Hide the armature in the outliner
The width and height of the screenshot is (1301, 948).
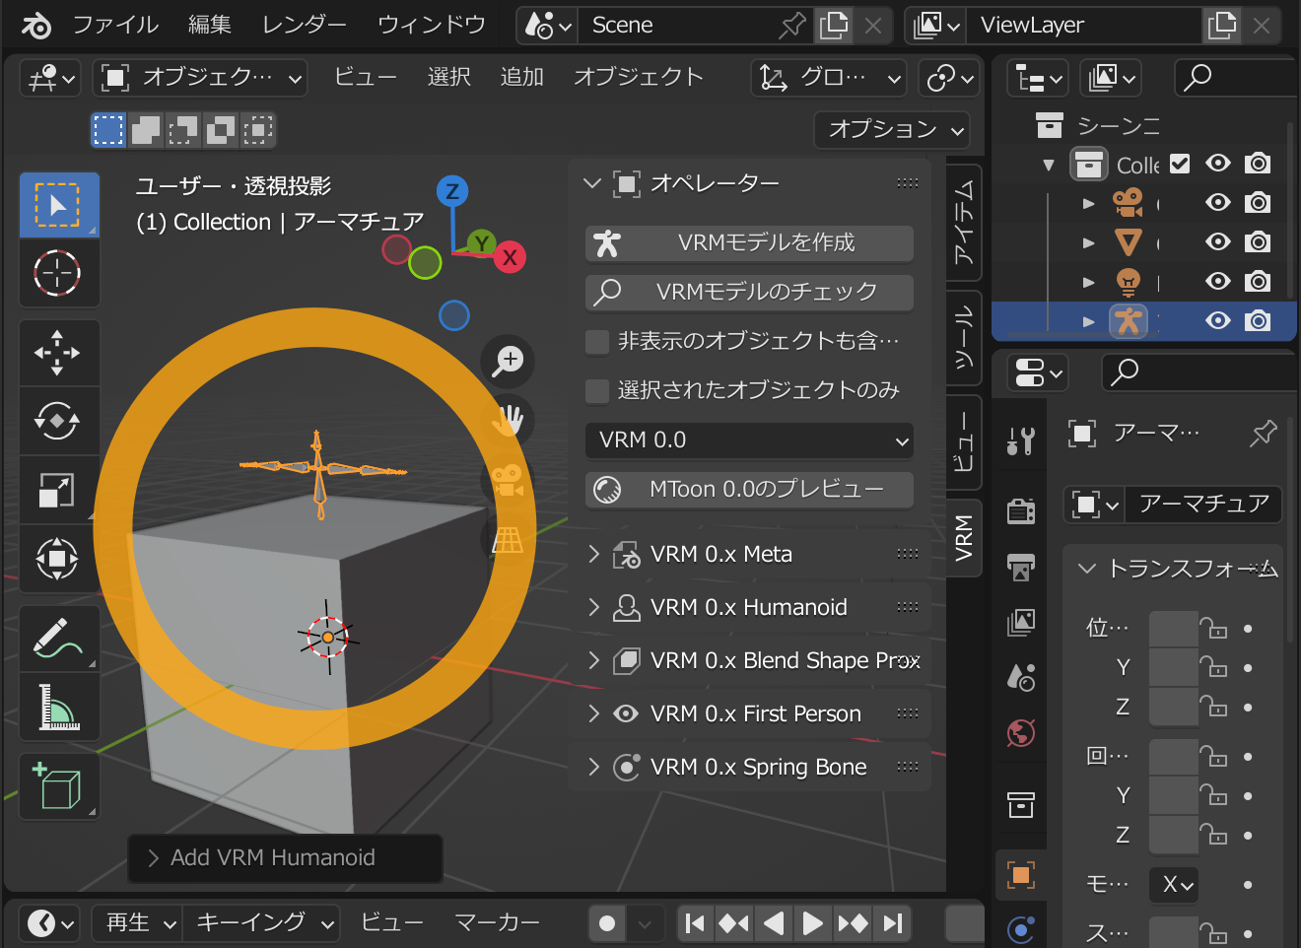1218,320
